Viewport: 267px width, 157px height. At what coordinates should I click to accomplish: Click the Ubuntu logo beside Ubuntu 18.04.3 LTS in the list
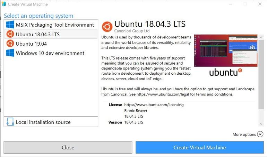(10, 34)
